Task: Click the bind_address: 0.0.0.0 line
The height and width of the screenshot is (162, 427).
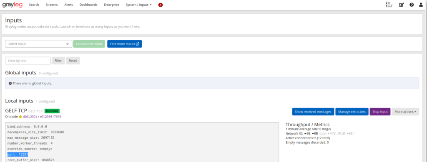Action: pyautogui.click(x=27, y=126)
